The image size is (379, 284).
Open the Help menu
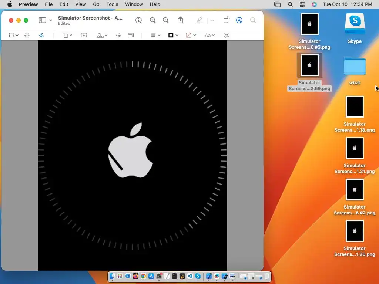click(x=155, y=4)
